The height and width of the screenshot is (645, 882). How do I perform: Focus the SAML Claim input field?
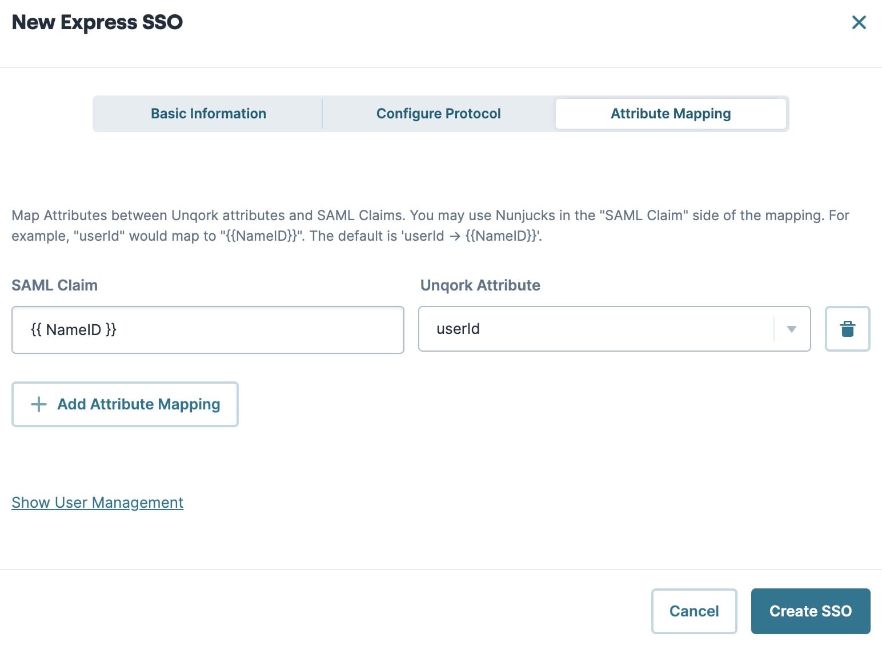pyautogui.click(x=208, y=330)
